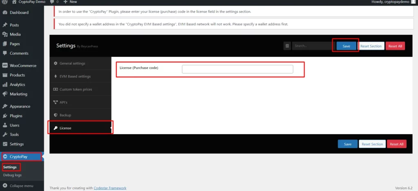Open the Codestar Framework link

pos(110,188)
